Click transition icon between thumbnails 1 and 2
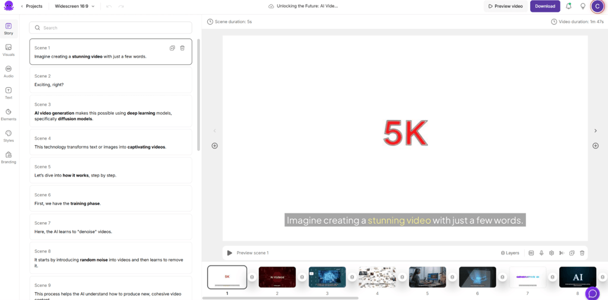Image resolution: width=608 pixels, height=300 pixels. (252, 277)
